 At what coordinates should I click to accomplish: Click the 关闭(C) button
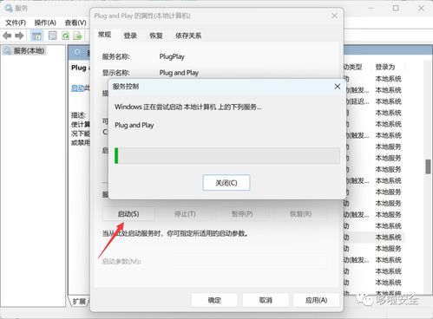coord(226,183)
